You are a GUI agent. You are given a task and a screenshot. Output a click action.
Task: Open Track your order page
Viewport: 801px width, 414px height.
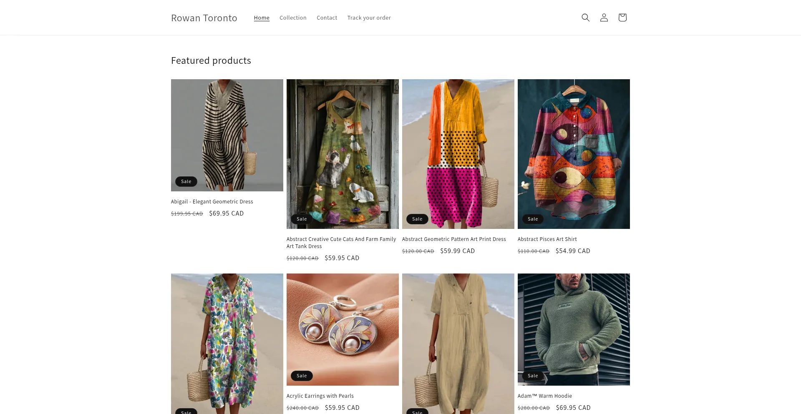tap(369, 18)
